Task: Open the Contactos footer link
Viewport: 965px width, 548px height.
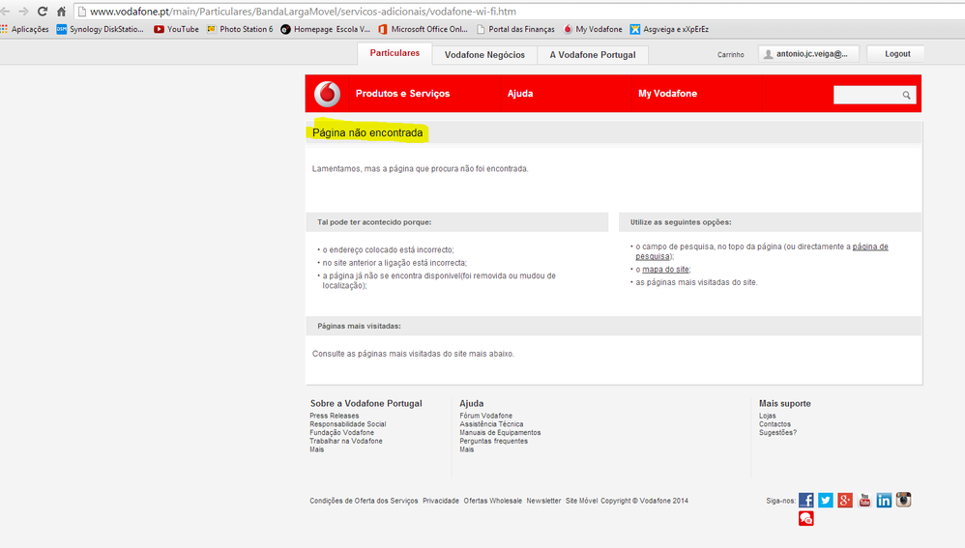Action: (775, 424)
